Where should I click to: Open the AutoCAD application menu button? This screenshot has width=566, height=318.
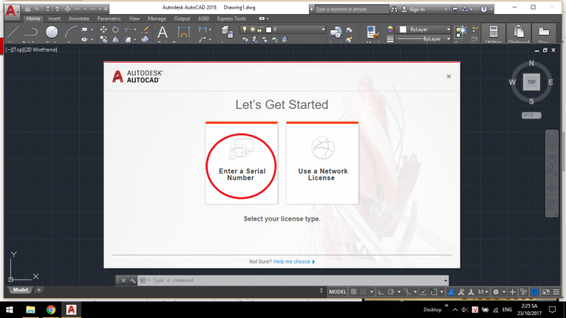[10, 11]
